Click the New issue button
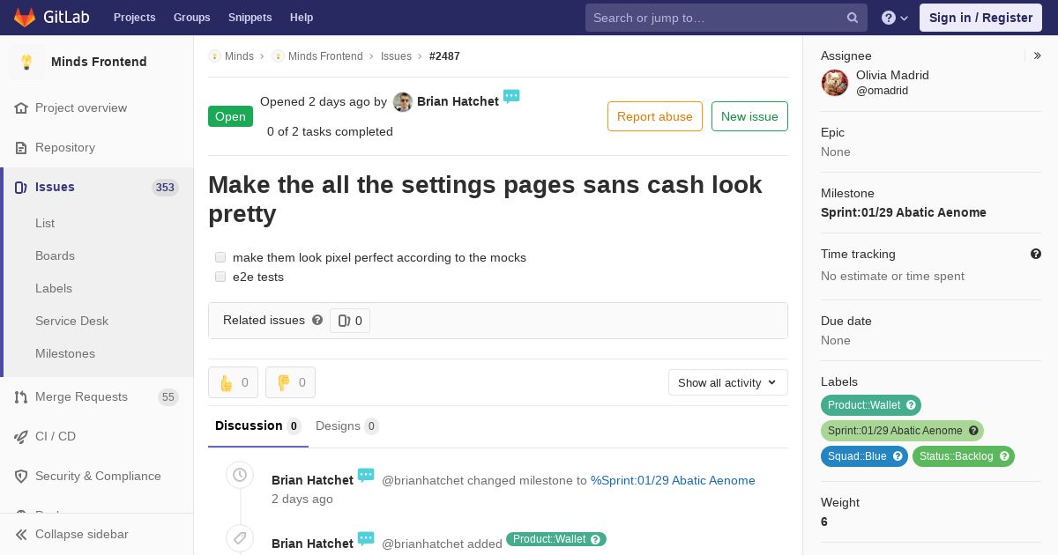This screenshot has height=555, width=1058. click(749, 116)
